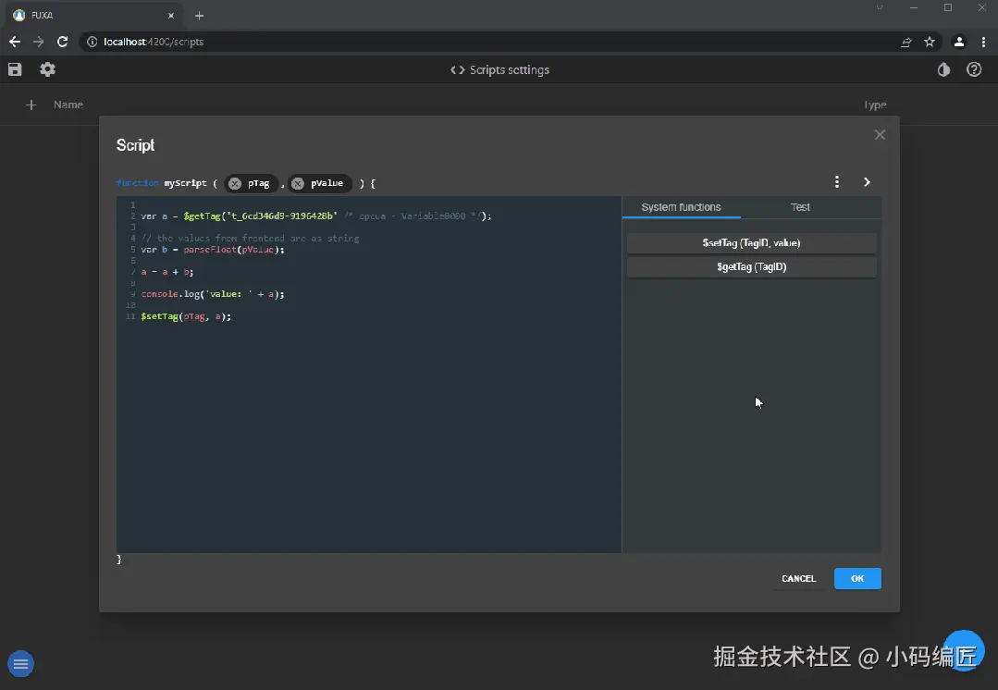Confirm the script with OK button

(857, 579)
